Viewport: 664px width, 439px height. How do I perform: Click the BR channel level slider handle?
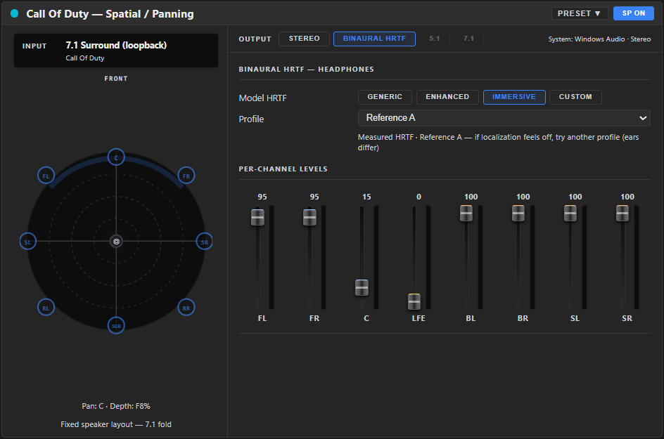518,213
